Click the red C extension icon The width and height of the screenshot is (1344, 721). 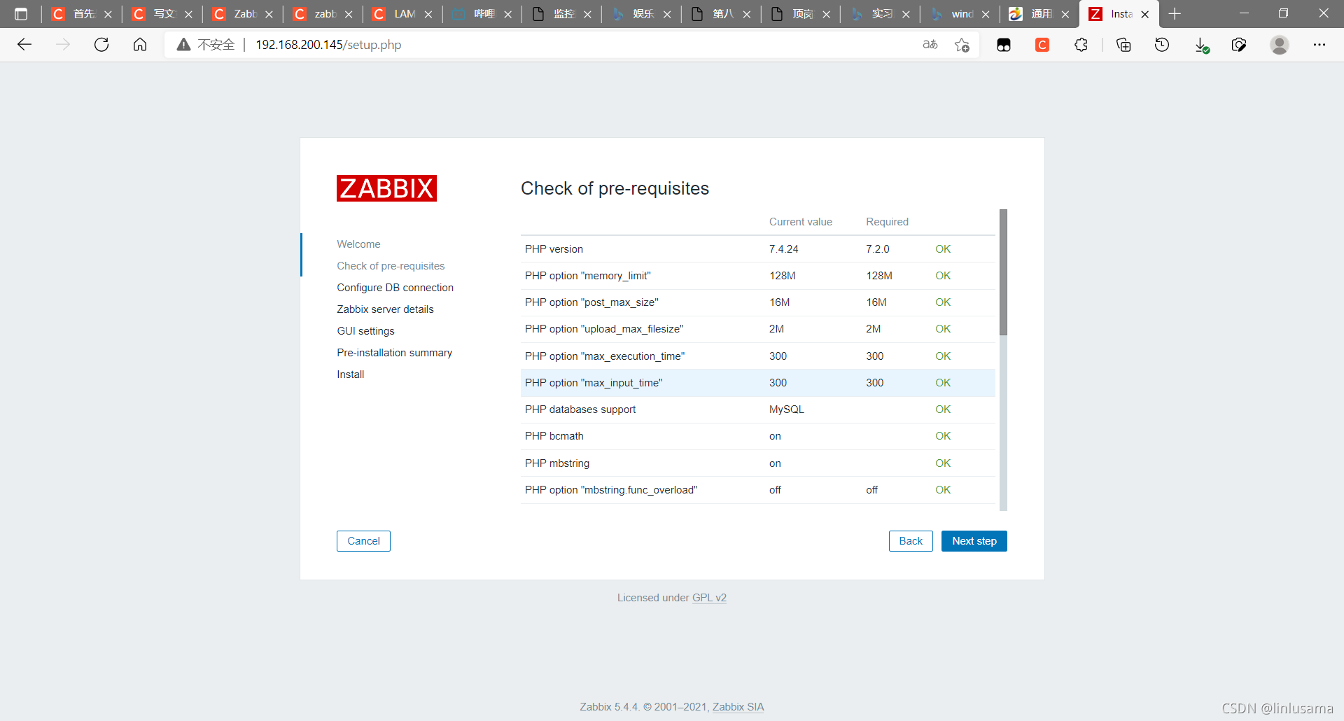pyautogui.click(x=1042, y=45)
